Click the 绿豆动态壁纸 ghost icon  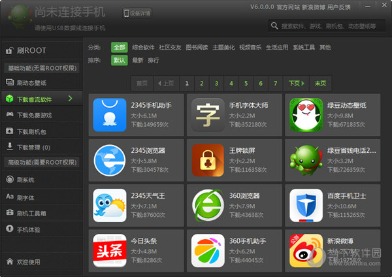tap(306, 115)
